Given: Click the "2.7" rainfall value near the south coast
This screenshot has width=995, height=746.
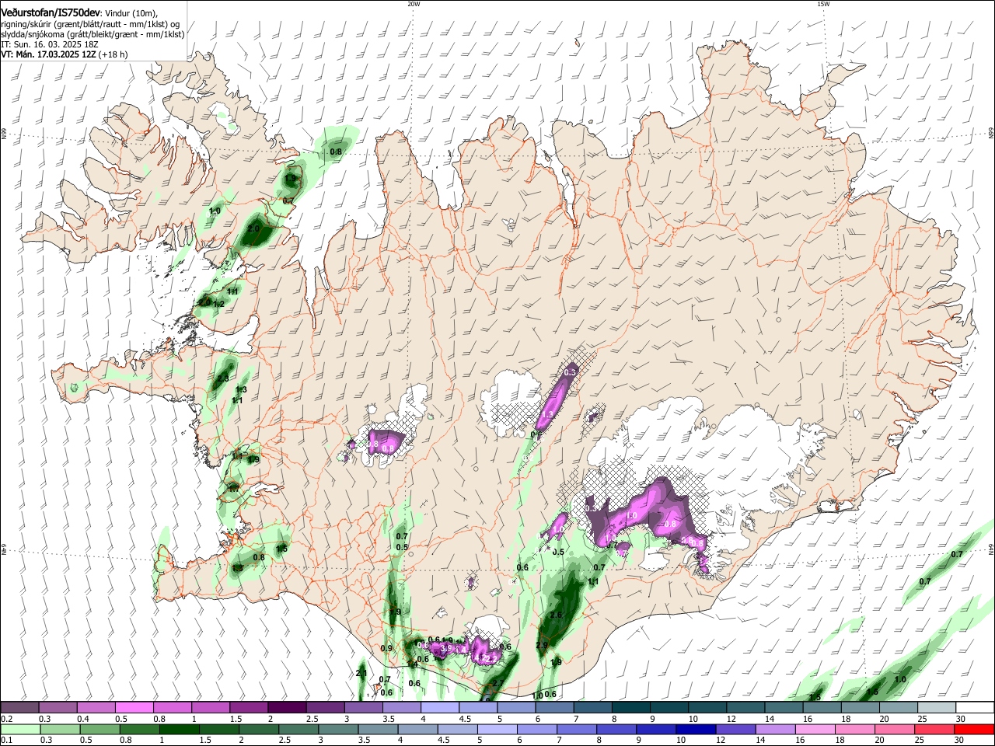Looking at the screenshot, I should point(498,684).
